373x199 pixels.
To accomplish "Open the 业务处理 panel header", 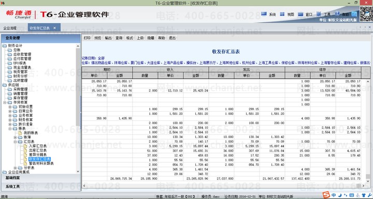I will tap(41, 38).
